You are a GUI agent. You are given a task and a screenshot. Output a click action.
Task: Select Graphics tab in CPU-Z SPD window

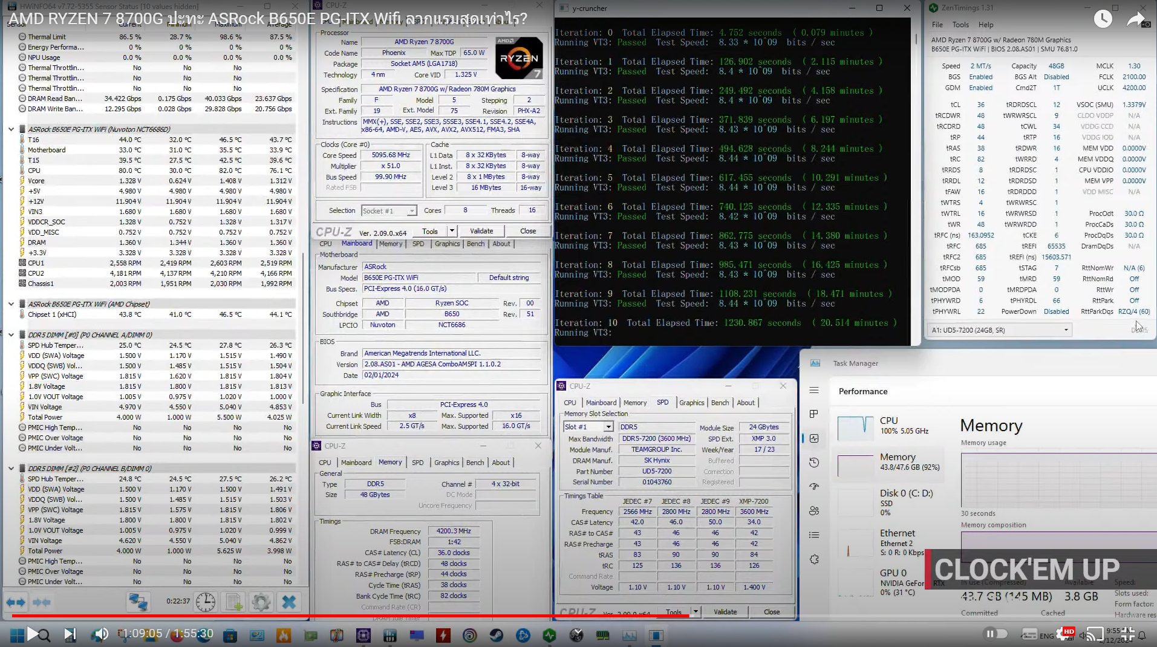[691, 403]
